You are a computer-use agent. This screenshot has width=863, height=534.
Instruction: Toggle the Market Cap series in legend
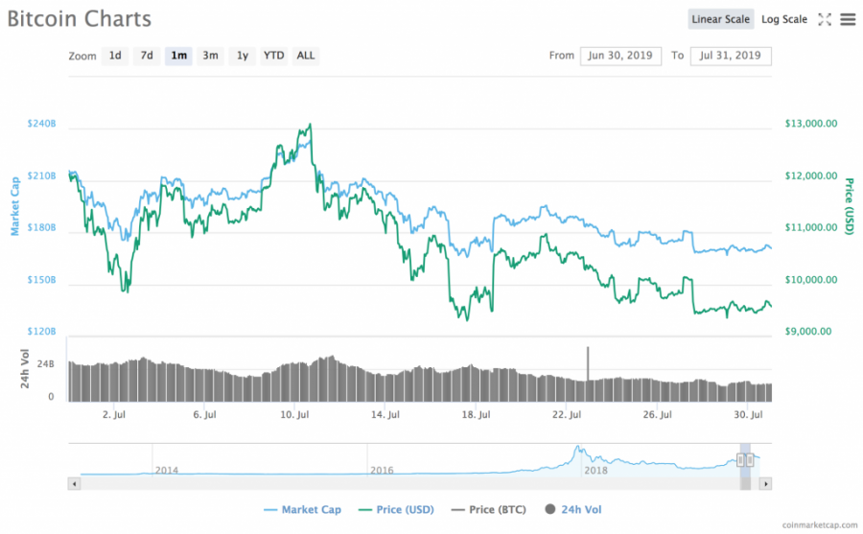302,510
